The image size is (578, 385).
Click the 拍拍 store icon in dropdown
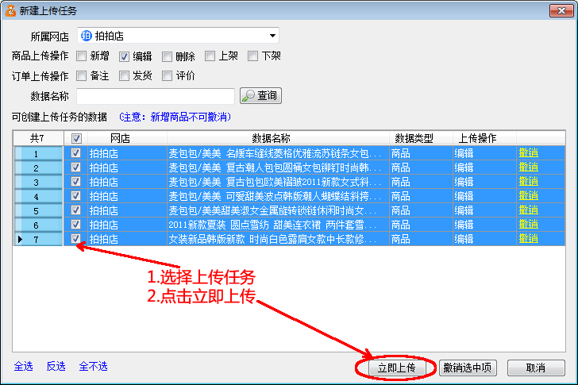click(86, 36)
